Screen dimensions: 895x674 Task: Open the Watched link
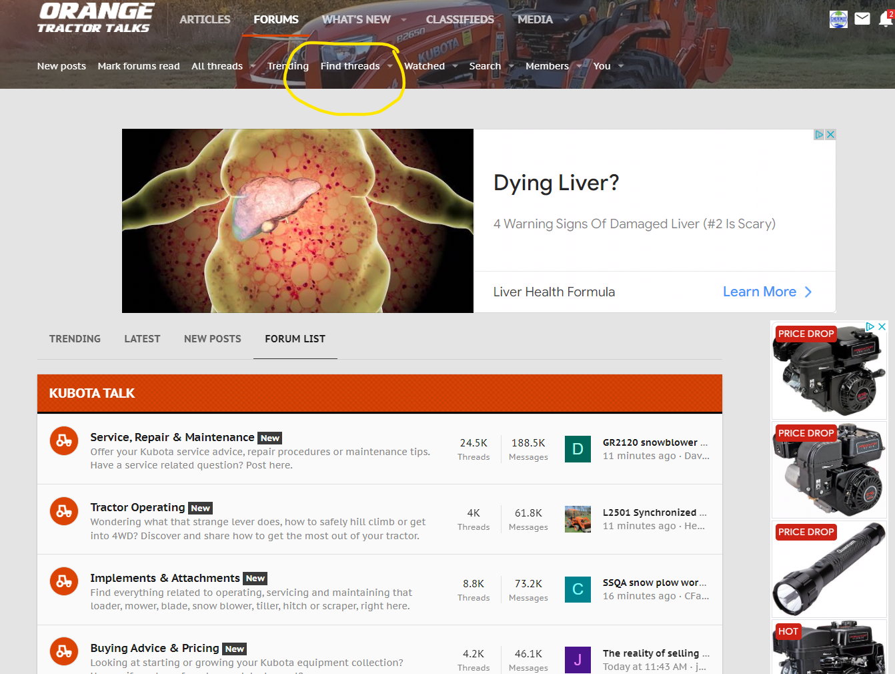[x=424, y=66]
